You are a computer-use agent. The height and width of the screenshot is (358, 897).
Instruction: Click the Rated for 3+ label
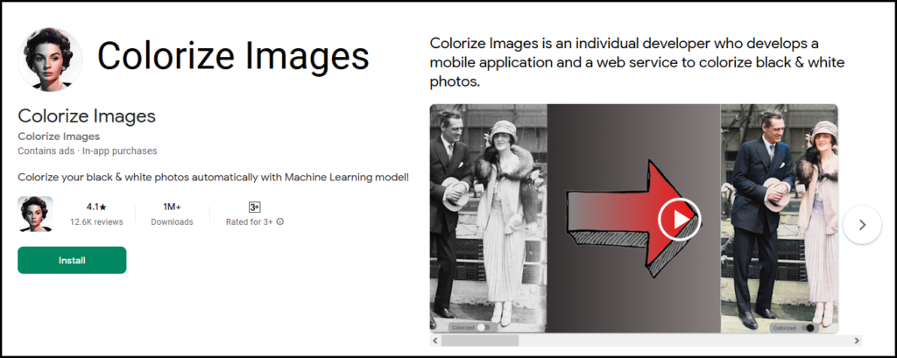[250, 222]
